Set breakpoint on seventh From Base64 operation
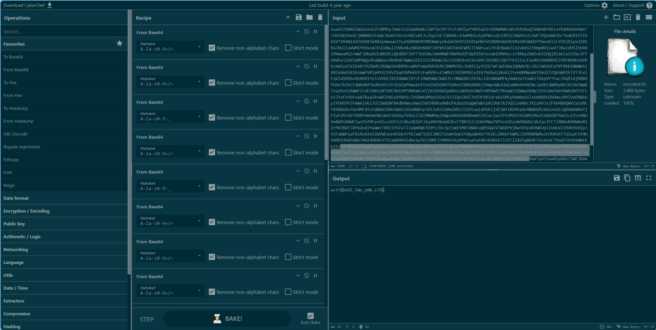The height and width of the screenshot is (330, 656). point(315,241)
